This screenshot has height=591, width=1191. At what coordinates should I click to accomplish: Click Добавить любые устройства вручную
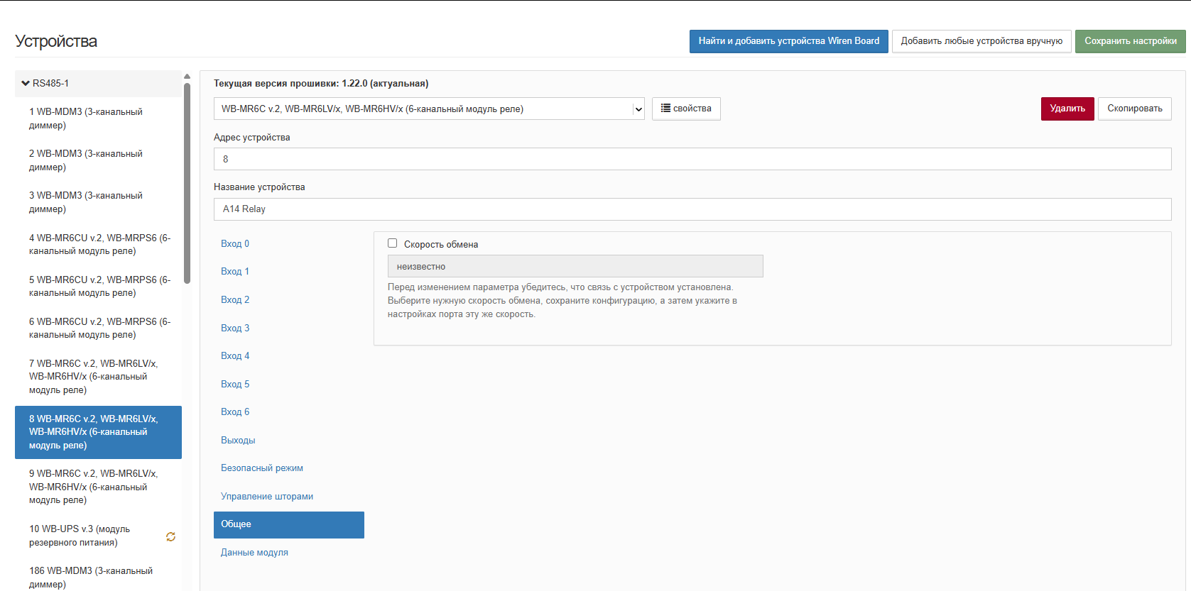click(x=981, y=41)
